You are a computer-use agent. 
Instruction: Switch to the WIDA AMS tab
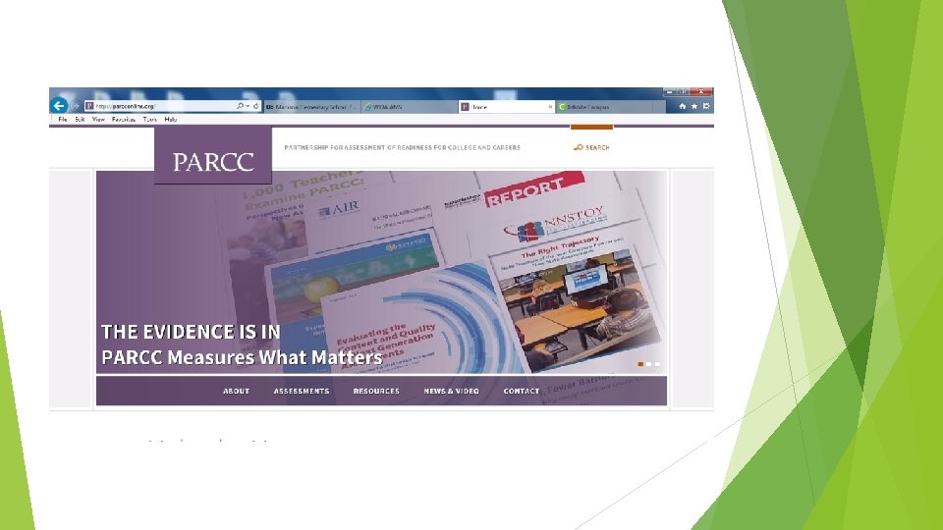pos(409,107)
